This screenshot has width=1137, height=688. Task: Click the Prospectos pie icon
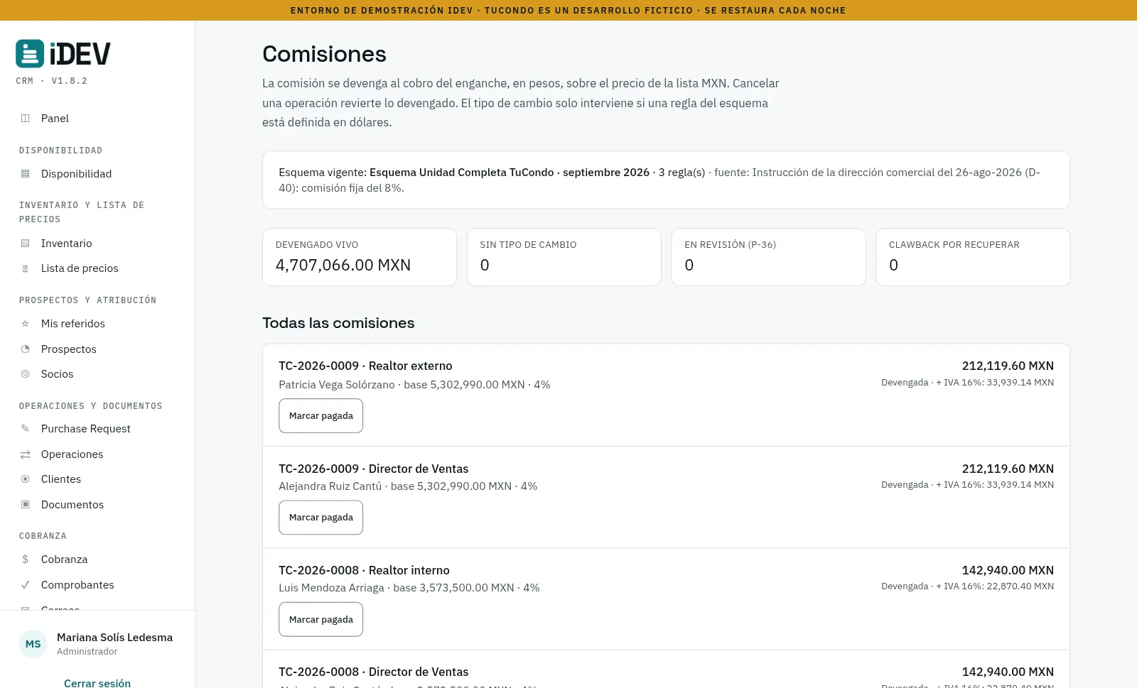[x=26, y=349]
